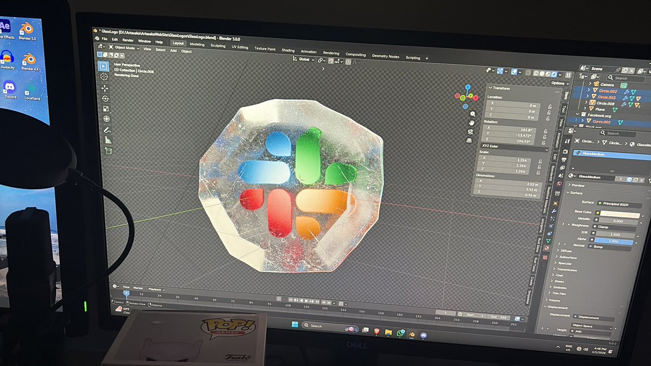651x366 pixels.
Task: Toggle the camera view icon
Action: pyautogui.click(x=470, y=131)
